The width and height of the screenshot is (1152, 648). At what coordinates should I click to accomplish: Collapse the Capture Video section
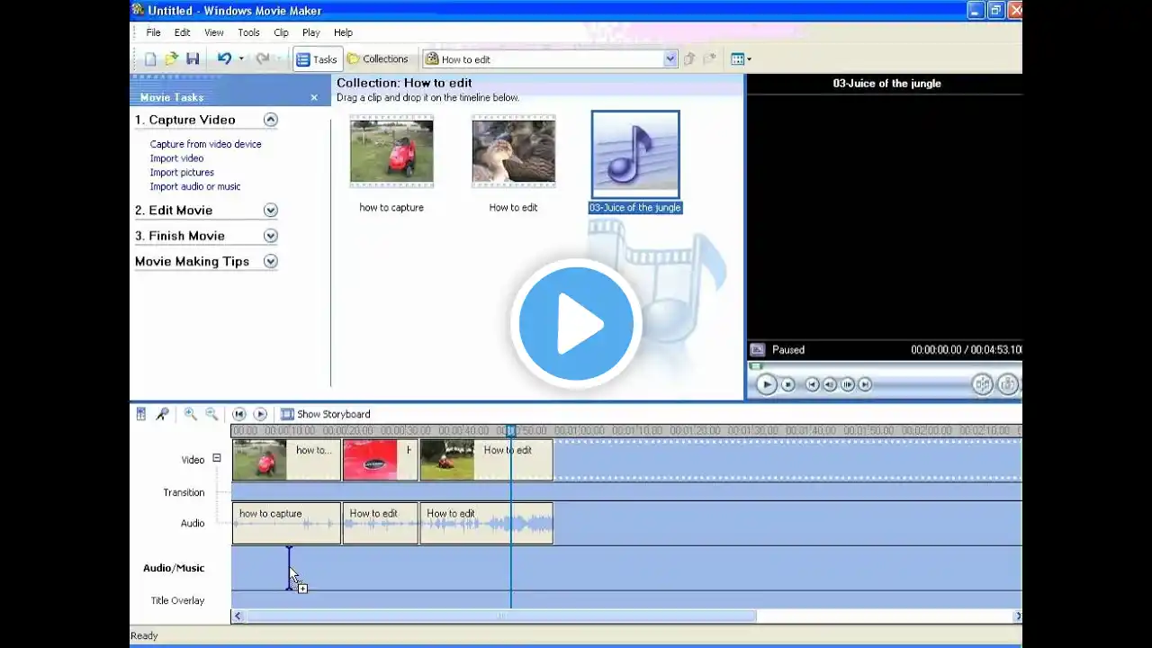tap(270, 120)
